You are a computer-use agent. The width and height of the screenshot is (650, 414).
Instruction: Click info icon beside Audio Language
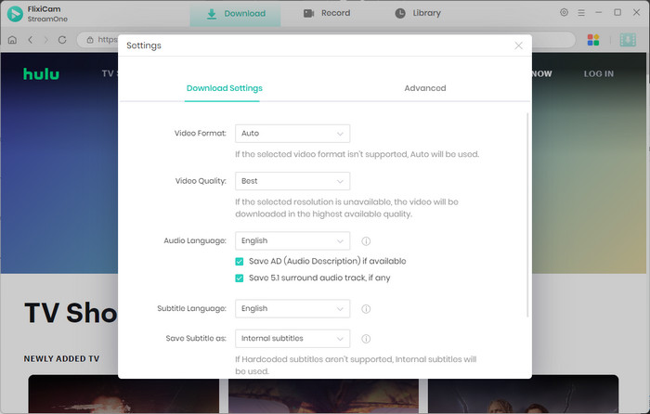point(366,240)
